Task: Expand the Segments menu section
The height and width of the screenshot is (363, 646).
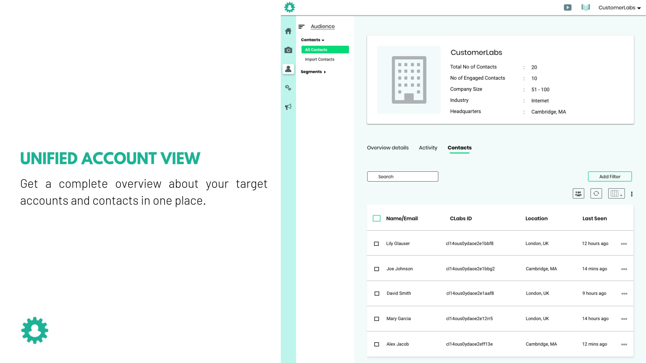Action: point(313,72)
